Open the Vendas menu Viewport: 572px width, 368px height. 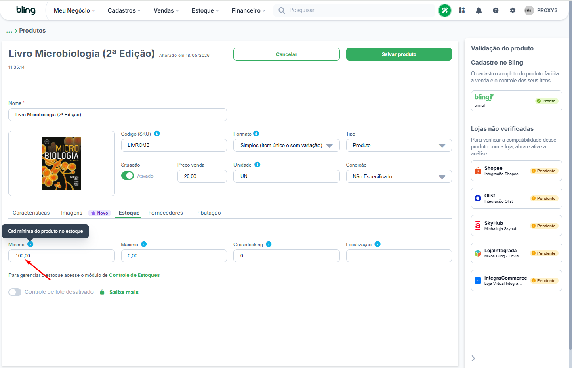[166, 10]
